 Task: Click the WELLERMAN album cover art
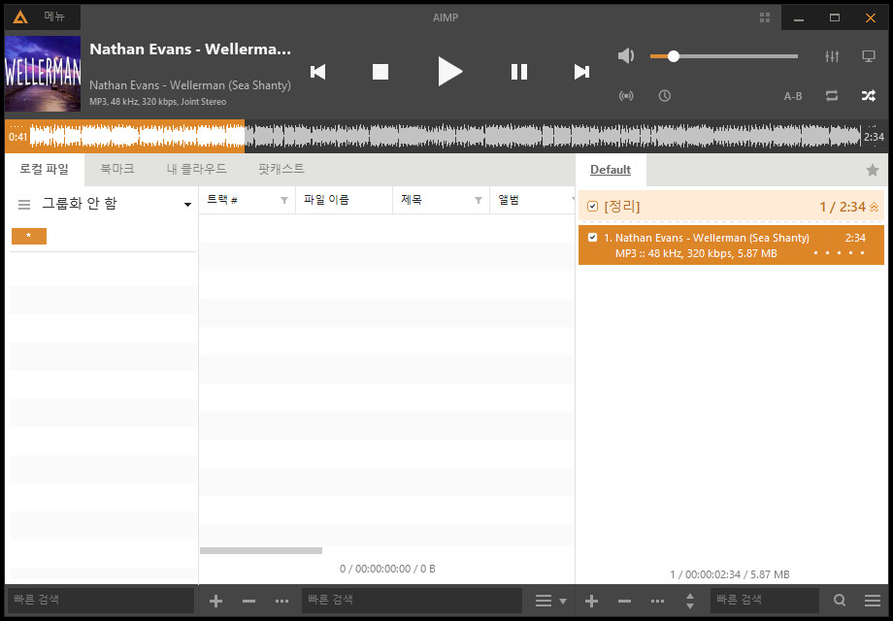(x=43, y=74)
